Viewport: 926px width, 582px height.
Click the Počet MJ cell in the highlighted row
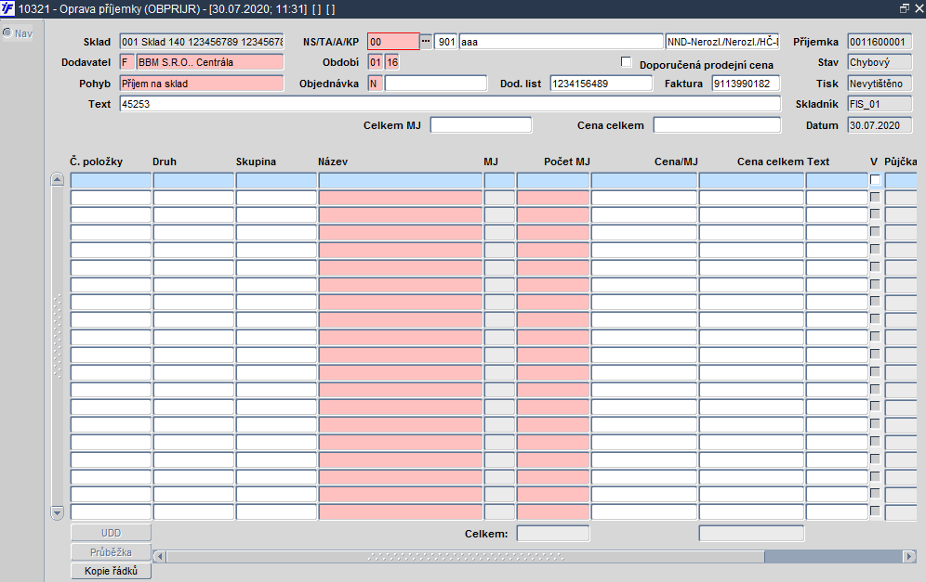[x=553, y=180]
